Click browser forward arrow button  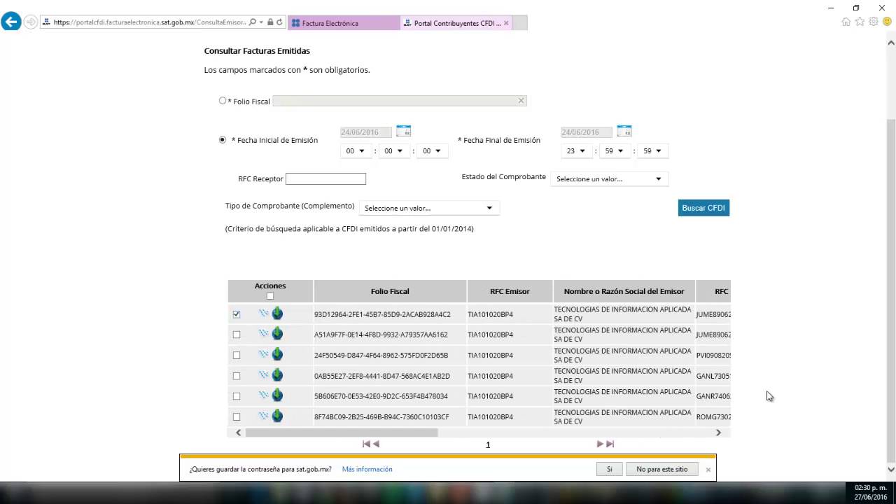pos(31,22)
